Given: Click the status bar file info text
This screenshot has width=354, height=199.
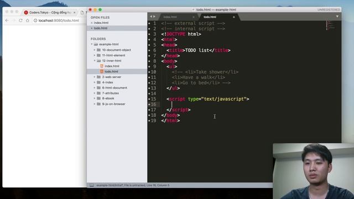Looking at the screenshot, I should pos(133,185).
